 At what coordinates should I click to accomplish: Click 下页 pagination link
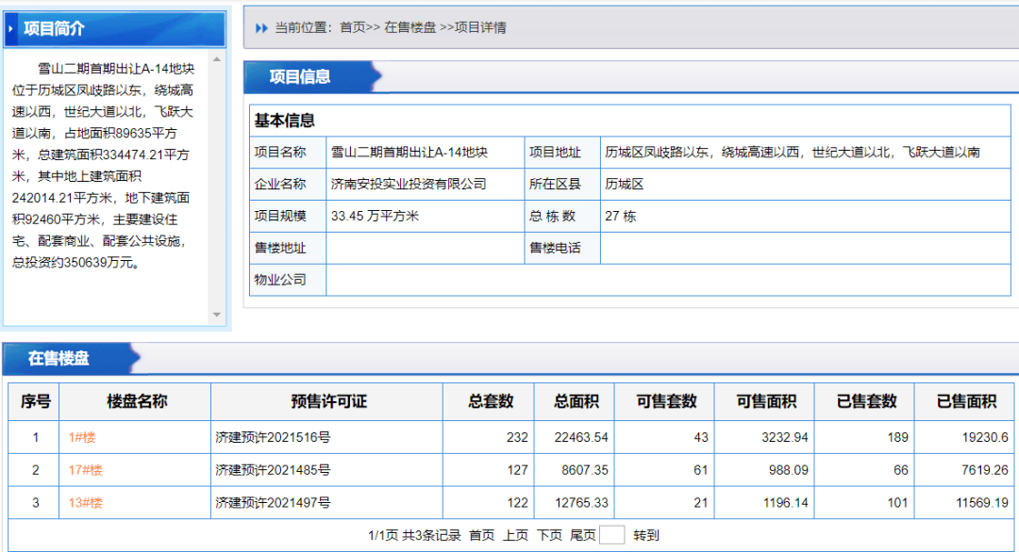(549, 535)
